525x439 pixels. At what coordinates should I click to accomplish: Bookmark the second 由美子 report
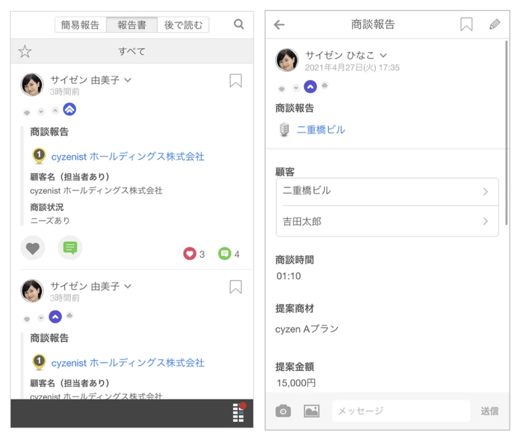235,287
